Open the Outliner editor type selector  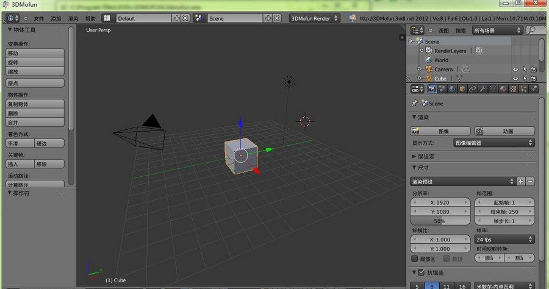tap(417, 30)
